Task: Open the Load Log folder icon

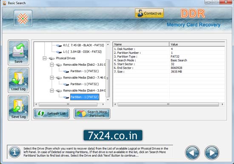Action: tap(18, 80)
